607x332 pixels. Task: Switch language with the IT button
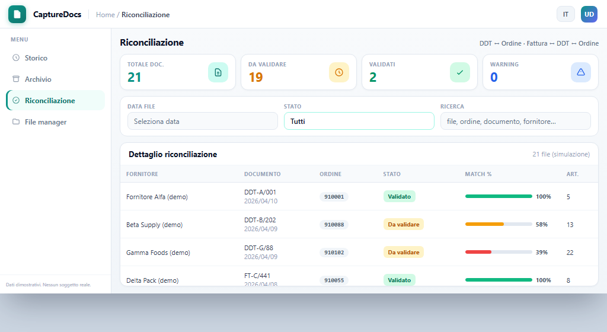566,14
